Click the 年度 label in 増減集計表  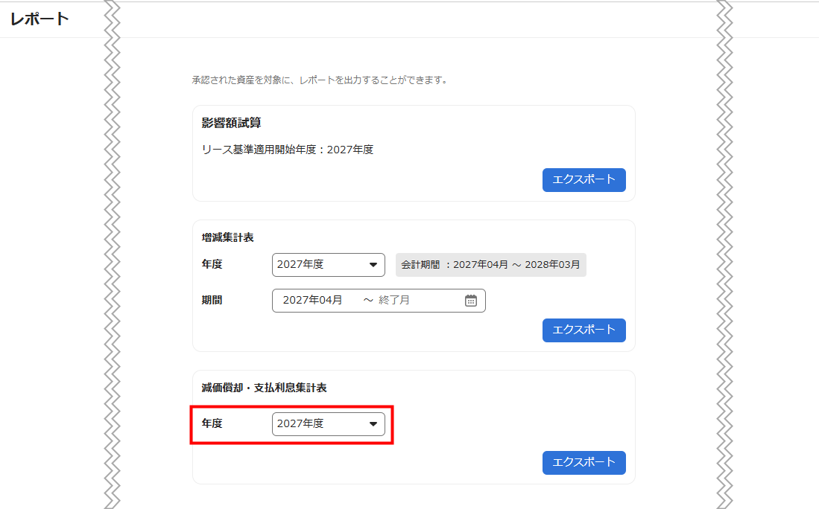pyautogui.click(x=212, y=264)
